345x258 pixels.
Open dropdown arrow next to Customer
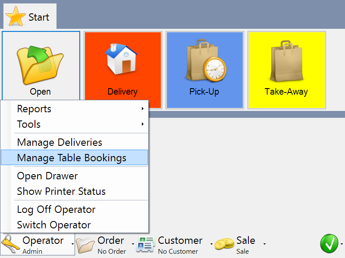tap(211, 244)
